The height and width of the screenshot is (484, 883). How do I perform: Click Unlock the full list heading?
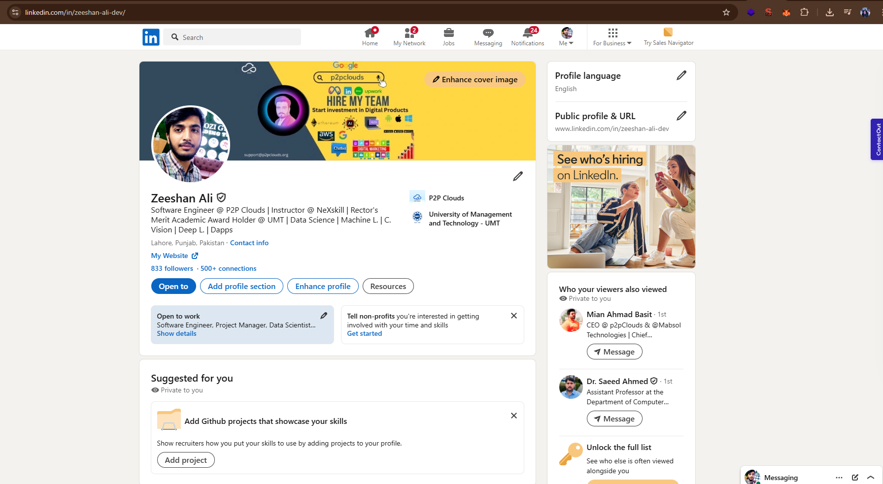coord(619,447)
